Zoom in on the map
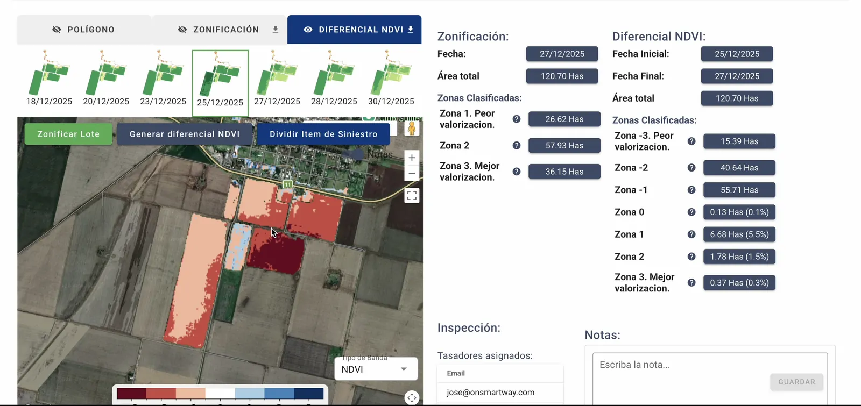Screen dimensions: 861x406 pos(412,158)
